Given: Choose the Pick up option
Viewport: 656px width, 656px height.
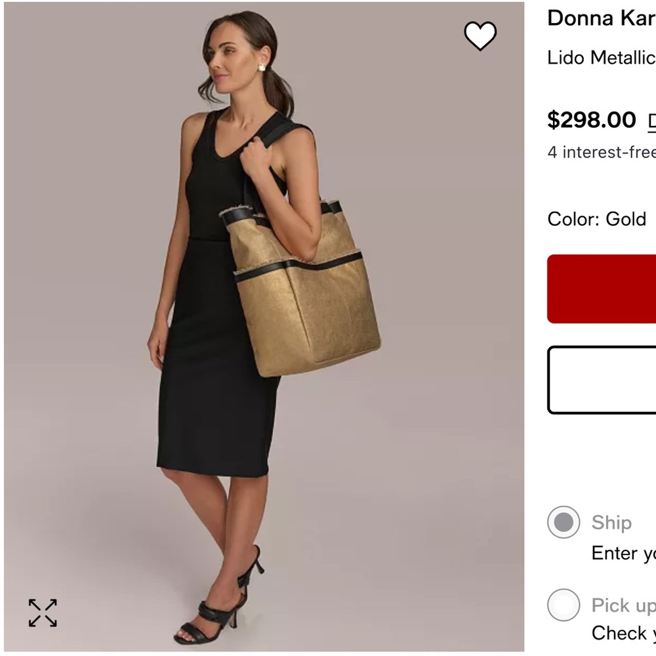Looking at the screenshot, I should tap(563, 605).
